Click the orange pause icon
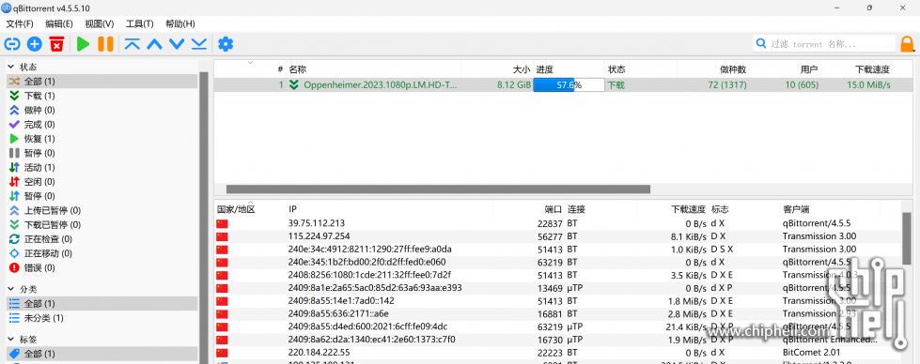920x364 pixels. click(105, 44)
